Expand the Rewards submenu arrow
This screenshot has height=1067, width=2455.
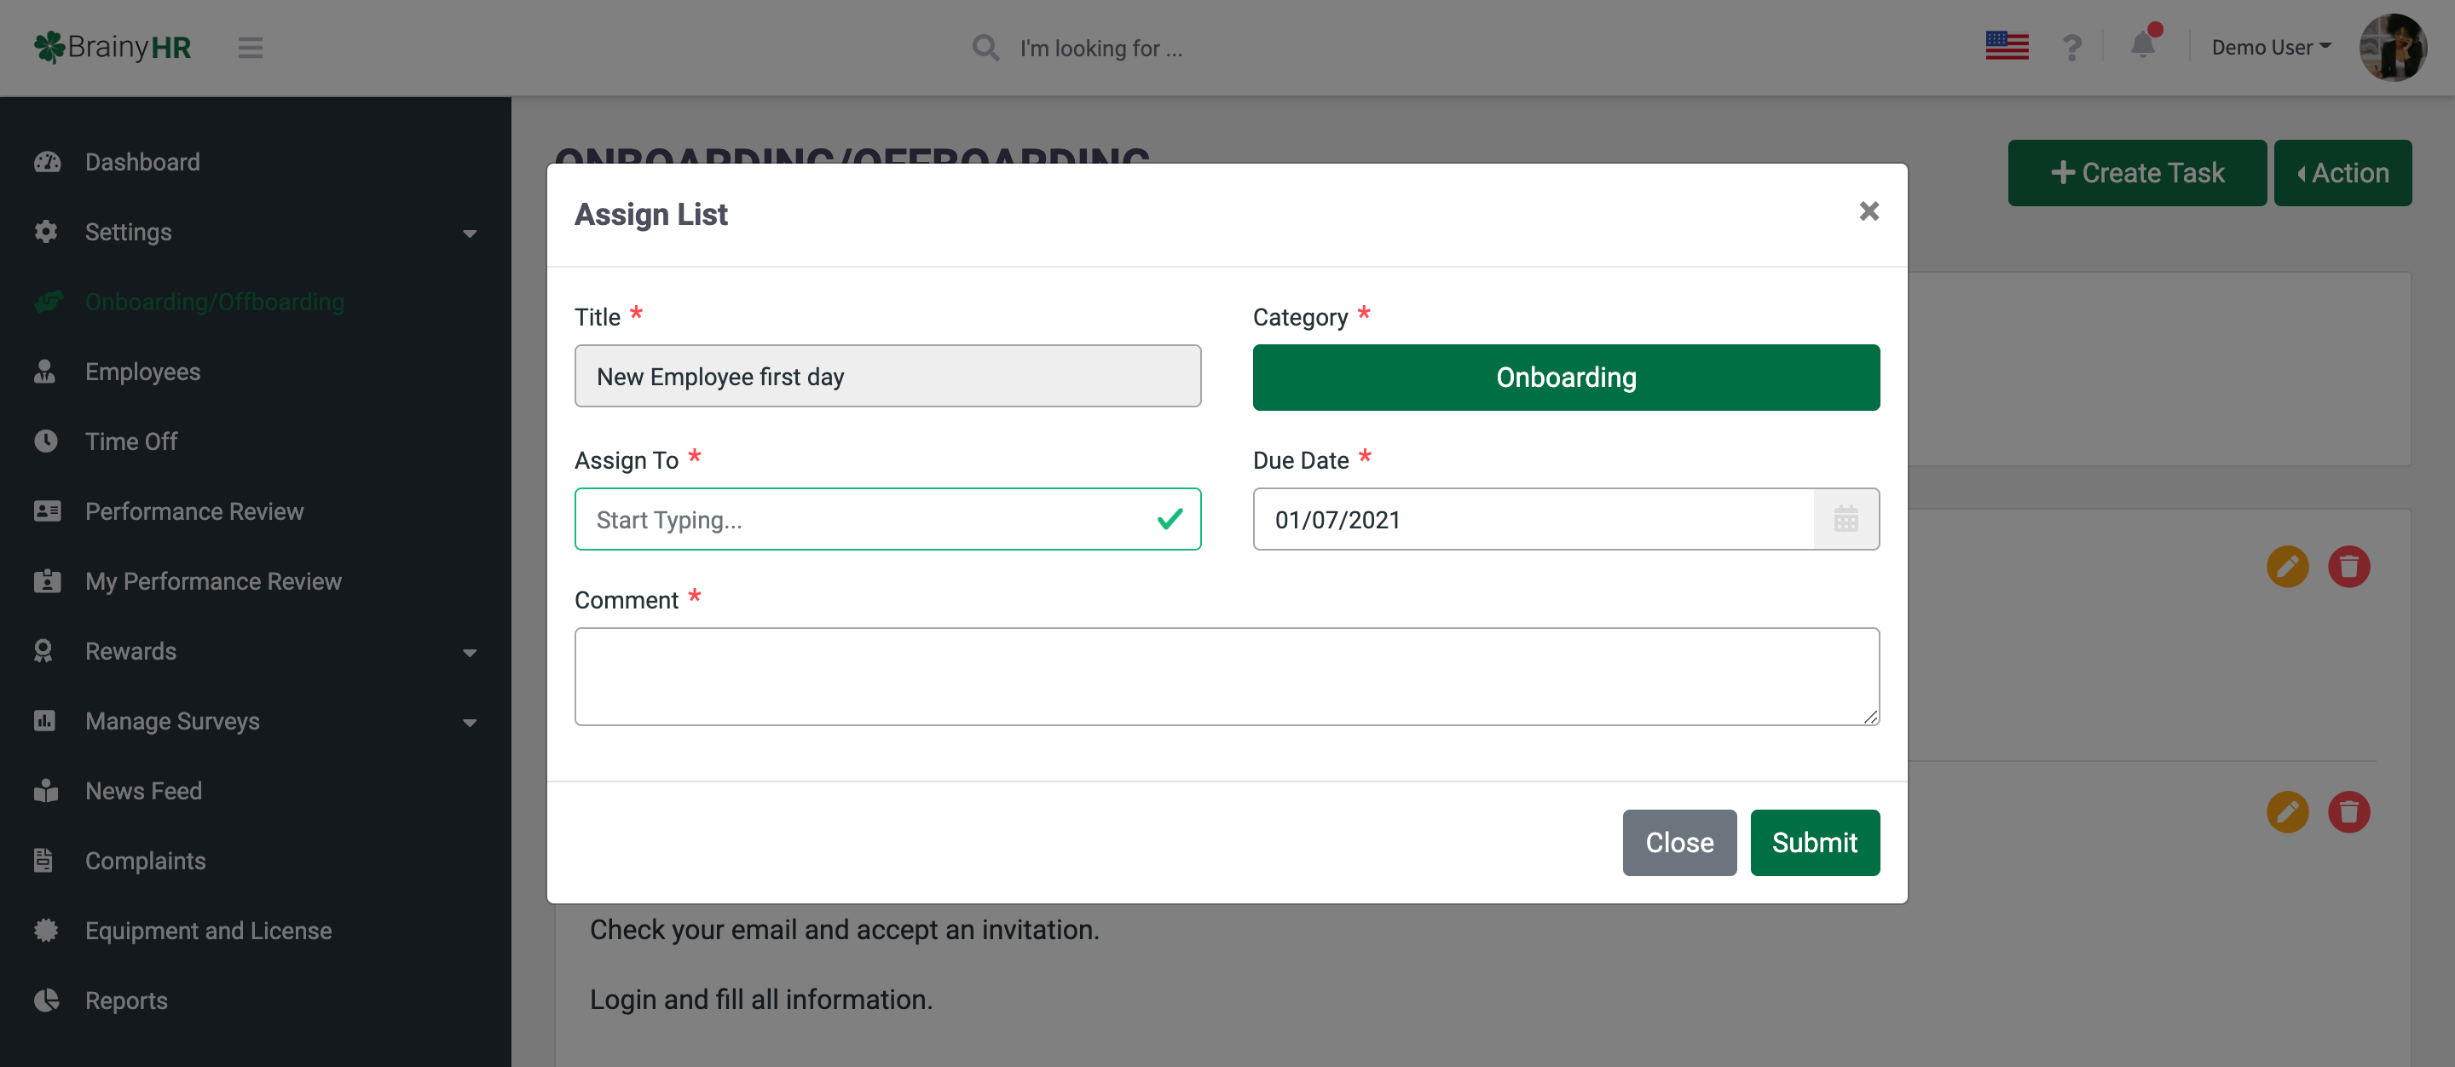click(x=469, y=653)
